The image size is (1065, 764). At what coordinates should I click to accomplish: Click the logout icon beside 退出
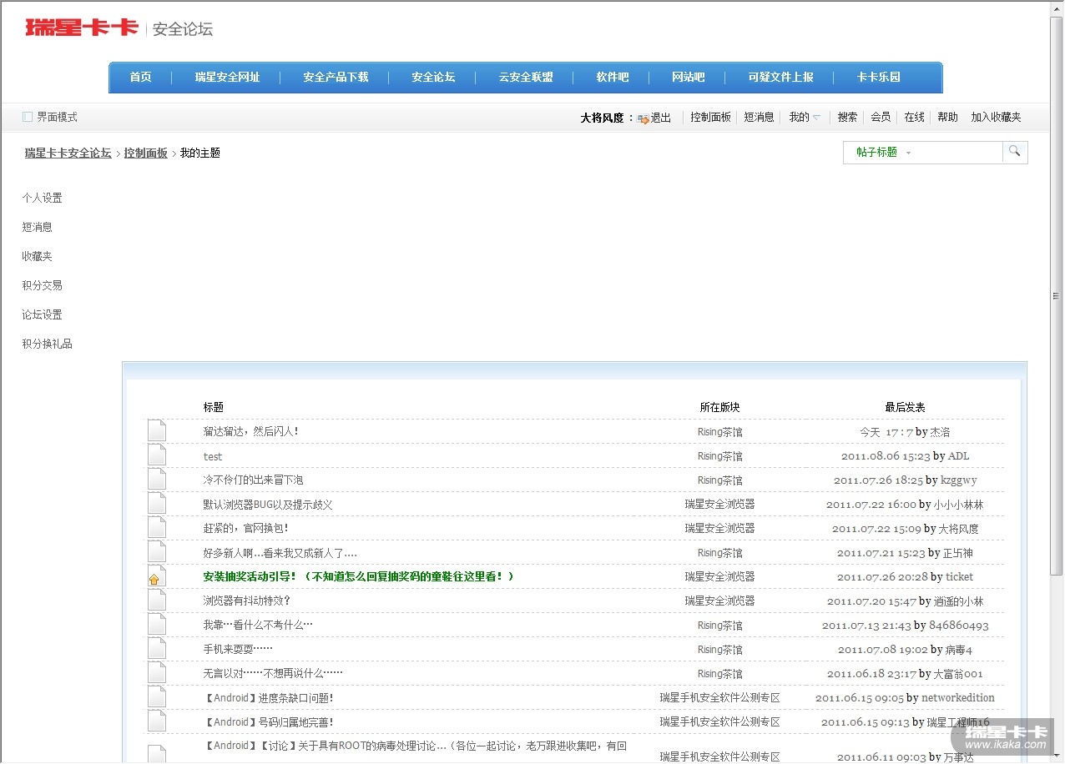point(643,118)
